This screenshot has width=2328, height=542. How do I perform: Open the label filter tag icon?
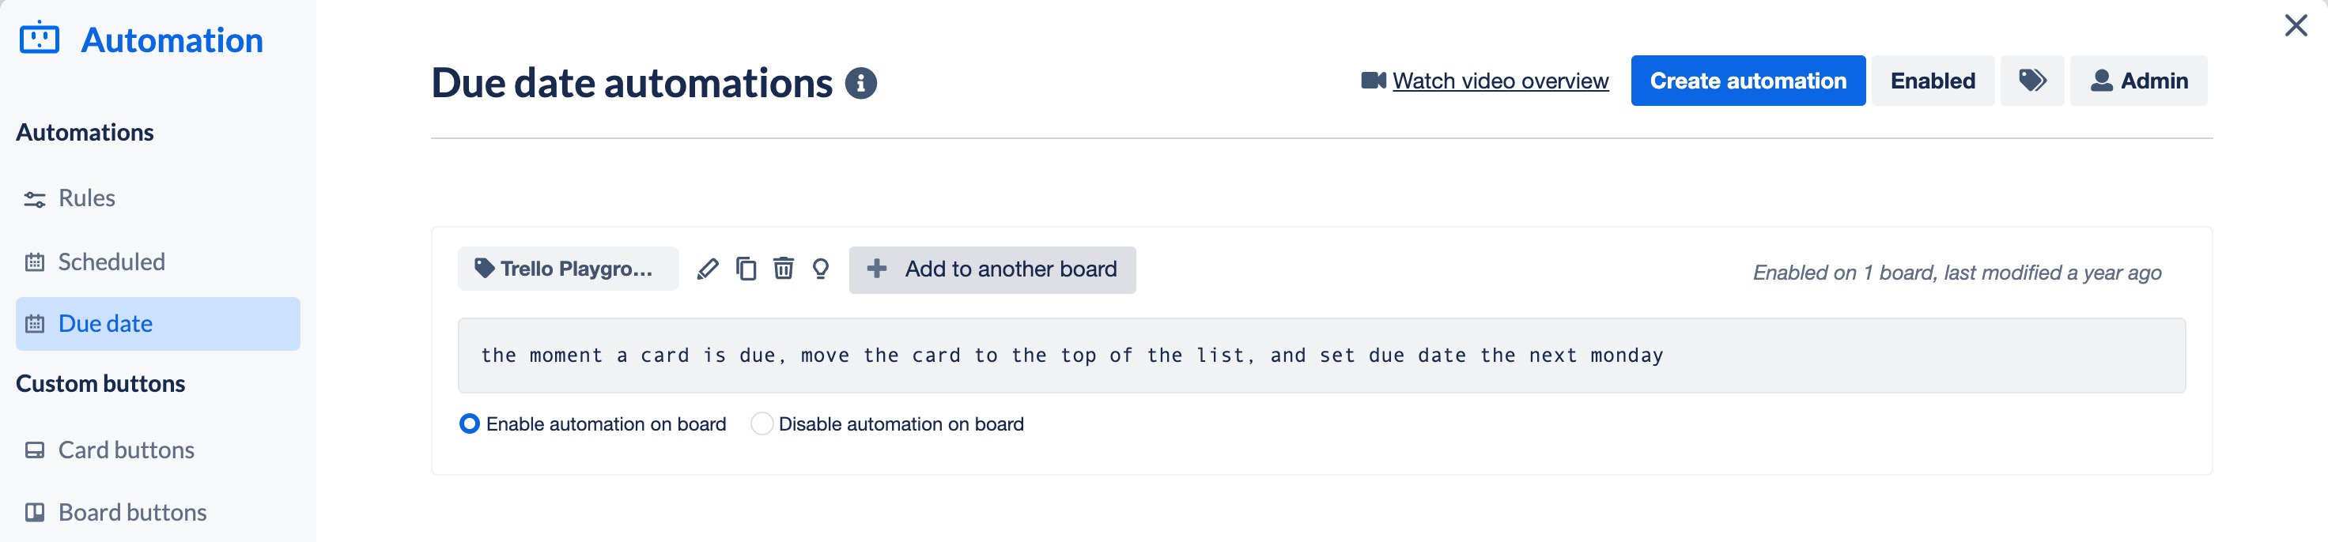tap(2031, 81)
